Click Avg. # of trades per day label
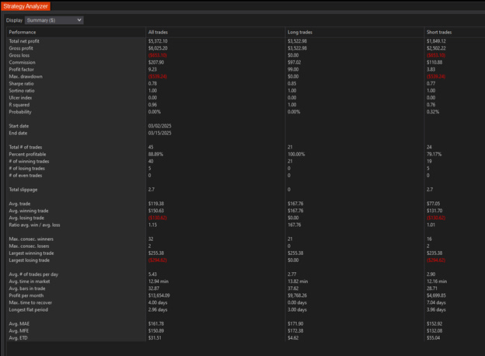The image size is (485, 356). [33, 274]
